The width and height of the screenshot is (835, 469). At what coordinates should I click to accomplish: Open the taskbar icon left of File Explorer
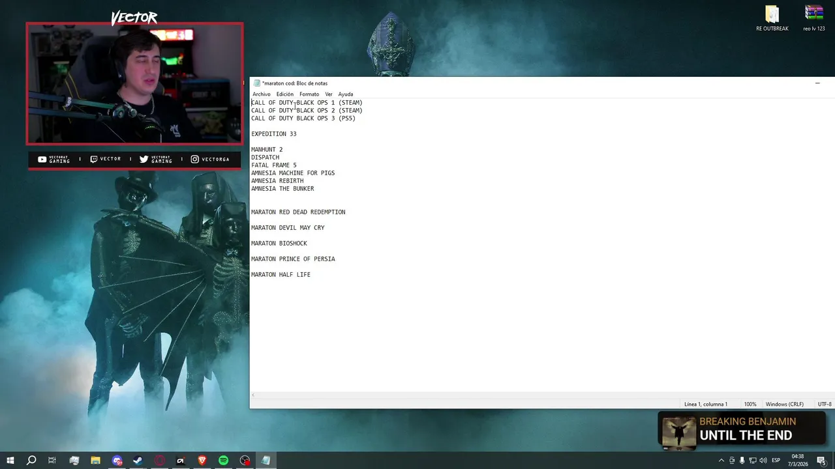74,461
